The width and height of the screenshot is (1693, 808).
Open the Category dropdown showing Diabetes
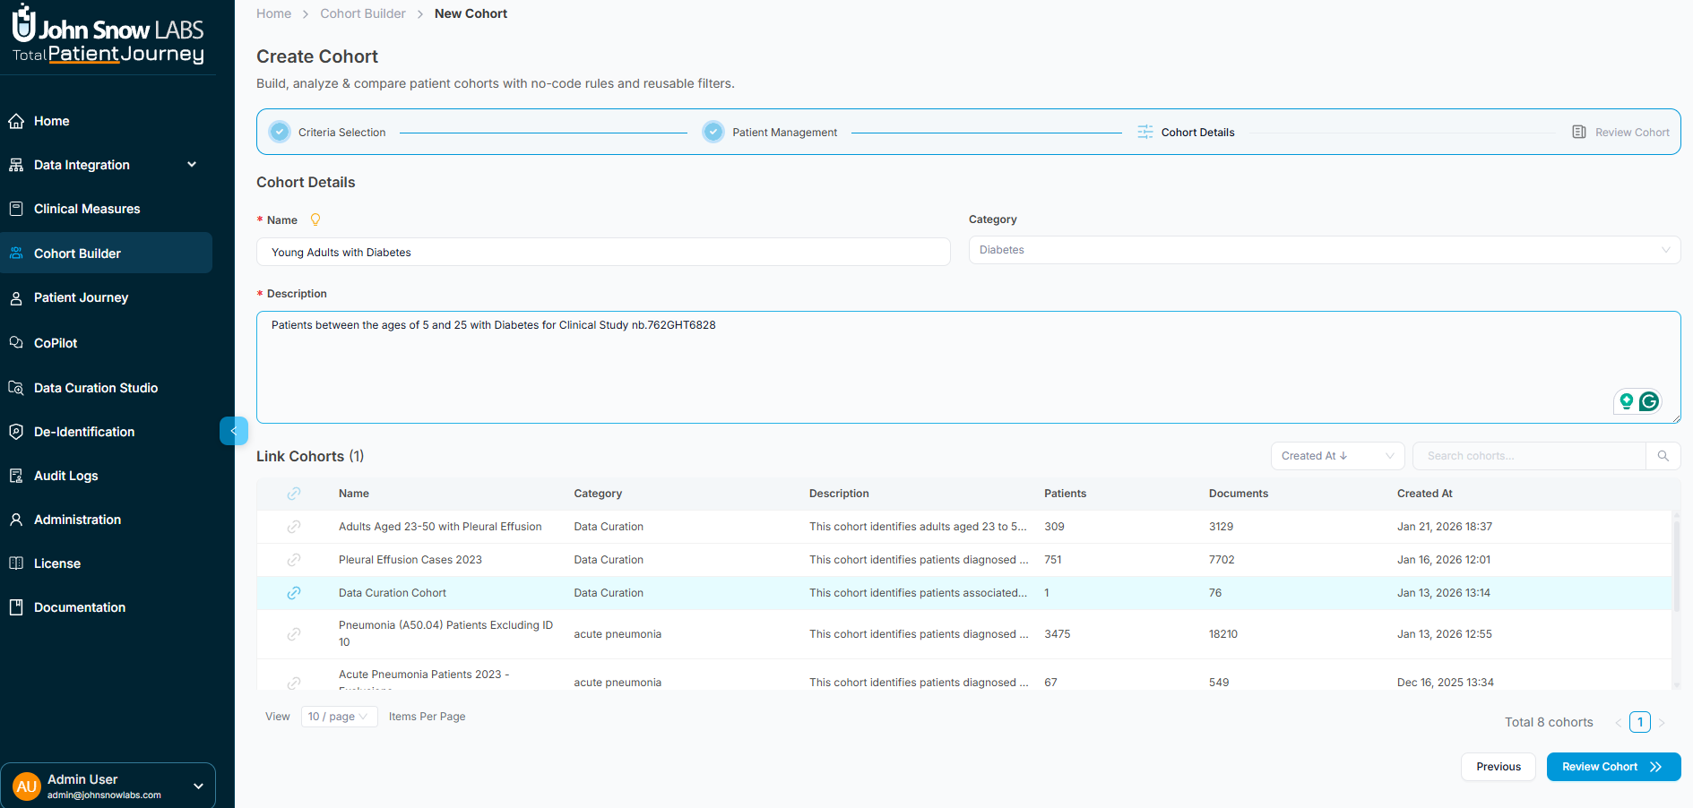(x=1324, y=250)
